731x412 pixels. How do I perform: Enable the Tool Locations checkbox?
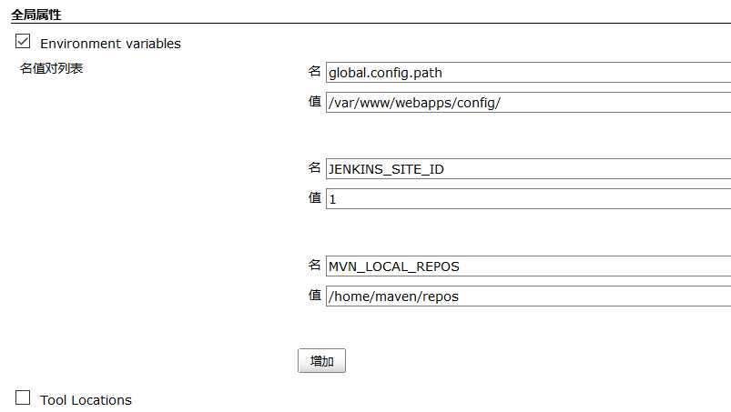coord(23,397)
